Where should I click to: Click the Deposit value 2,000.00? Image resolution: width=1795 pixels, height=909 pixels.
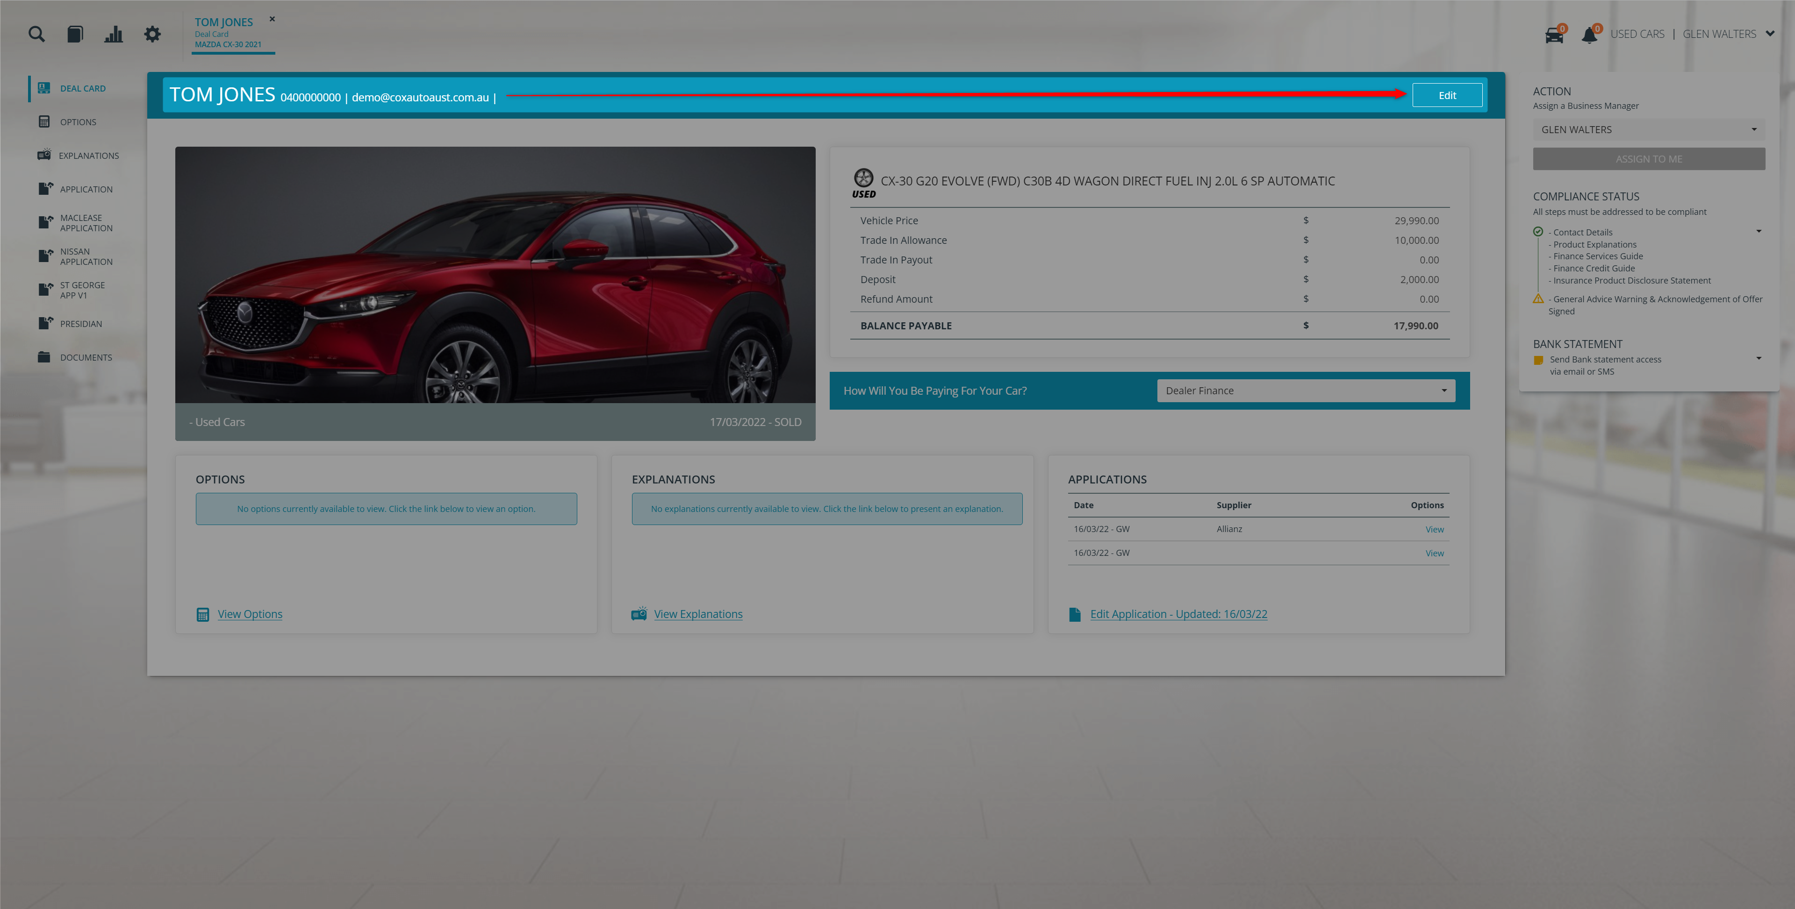point(1420,279)
